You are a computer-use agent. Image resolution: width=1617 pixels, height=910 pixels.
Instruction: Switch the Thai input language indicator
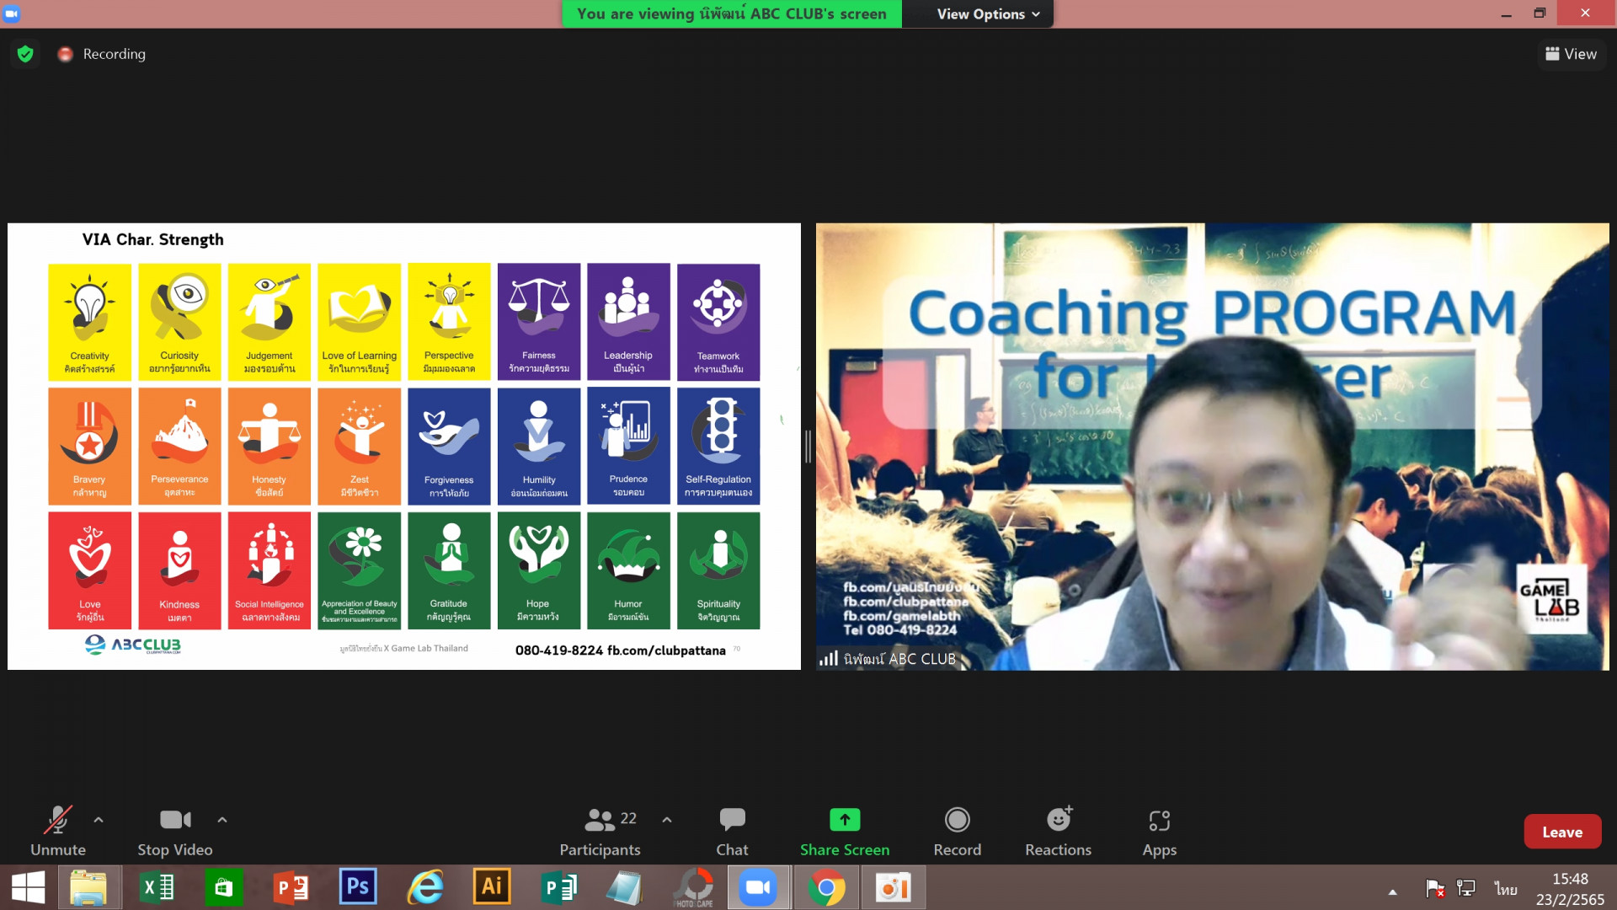pos(1505,889)
